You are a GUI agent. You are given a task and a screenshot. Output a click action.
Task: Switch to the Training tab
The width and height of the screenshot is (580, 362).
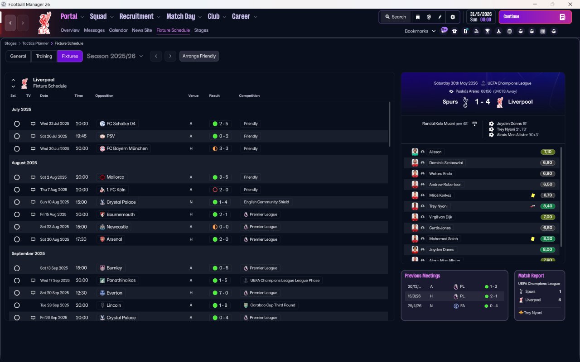pyautogui.click(x=44, y=56)
